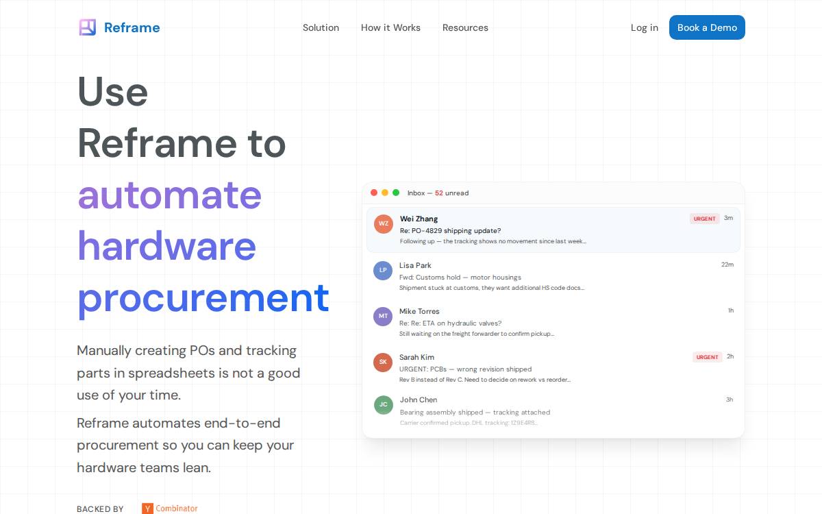Open "Fwd: Customs hold — motor housings" email
Viewport: 822px width, 514px height.
tap(460, 278)
